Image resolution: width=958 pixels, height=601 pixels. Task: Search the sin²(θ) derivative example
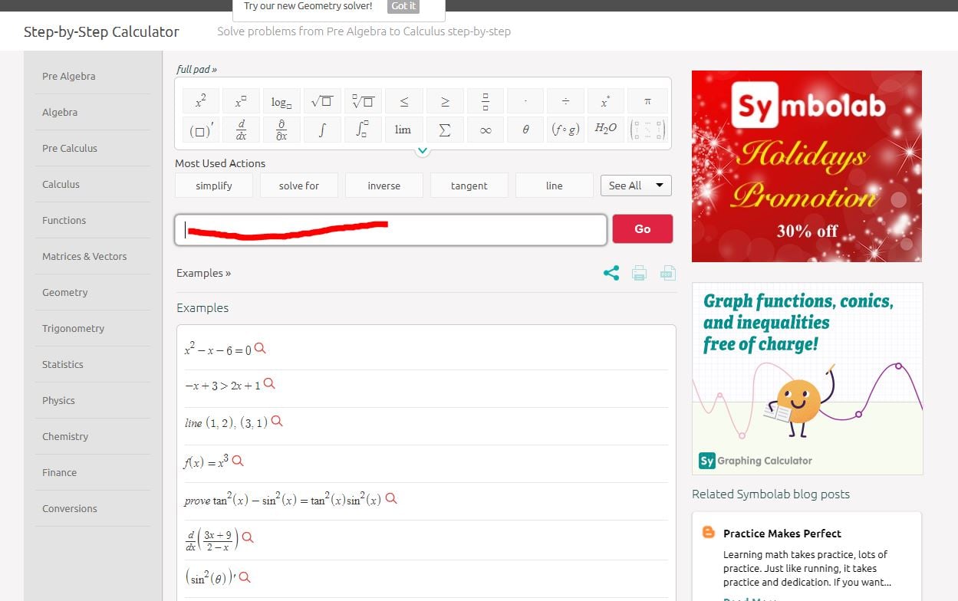click(x=245, y=577)
